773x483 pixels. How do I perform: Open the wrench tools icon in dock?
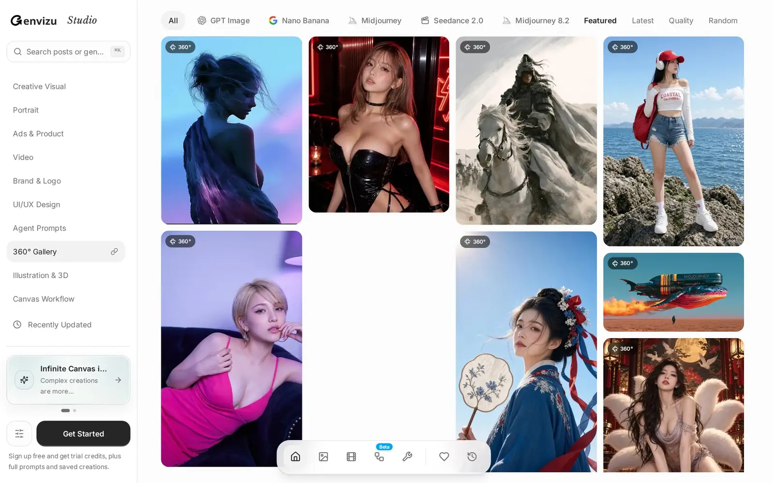(x=407, y=456)
